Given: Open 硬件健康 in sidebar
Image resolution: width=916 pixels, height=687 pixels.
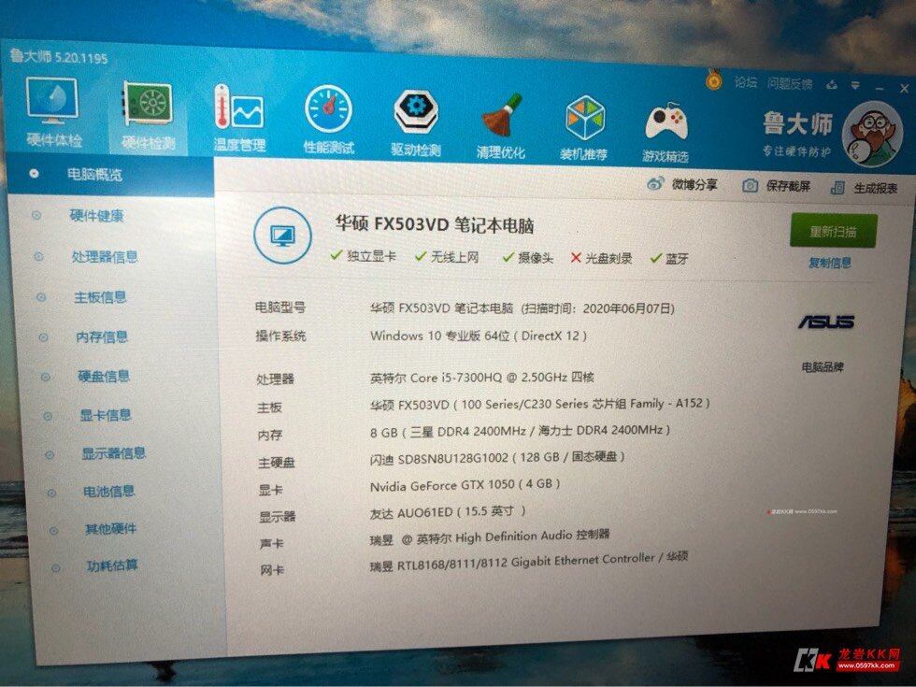Looking at the screenshot, I should (96, 216).
